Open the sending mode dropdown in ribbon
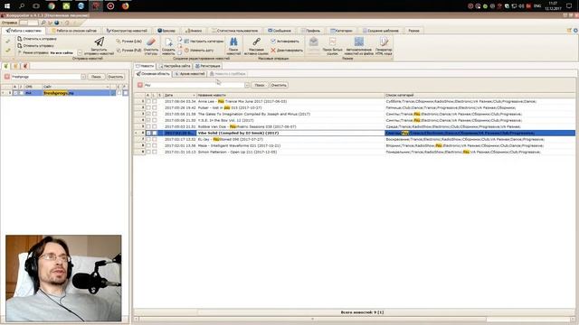The height and width of the screenshot is (325, 579). 80,52
